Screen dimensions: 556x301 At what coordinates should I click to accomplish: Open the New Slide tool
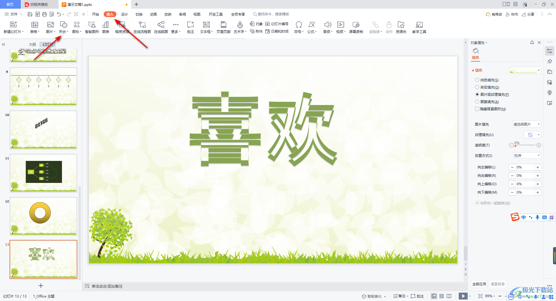pyautogui.click(x=13, y=27)
